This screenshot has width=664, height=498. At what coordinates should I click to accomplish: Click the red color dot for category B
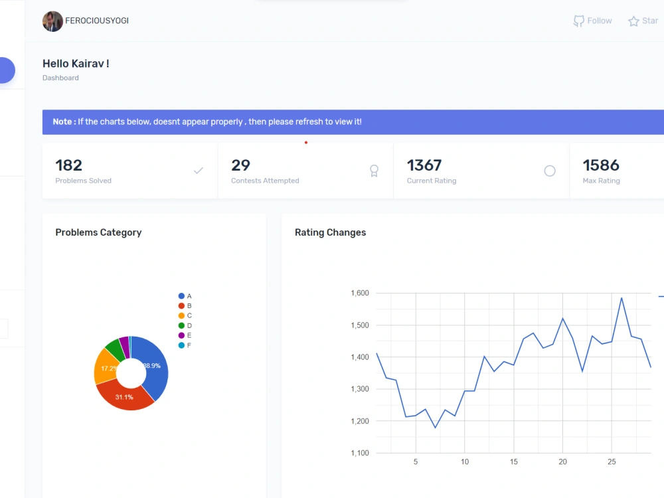click(x=180, y=305)
